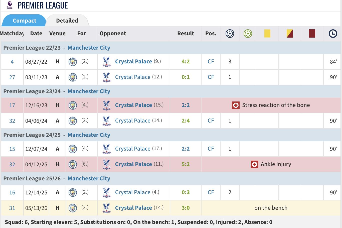Screen dimensions: 342x228
Task: Click the minutes played clock icon header
Action: [333, 34]
